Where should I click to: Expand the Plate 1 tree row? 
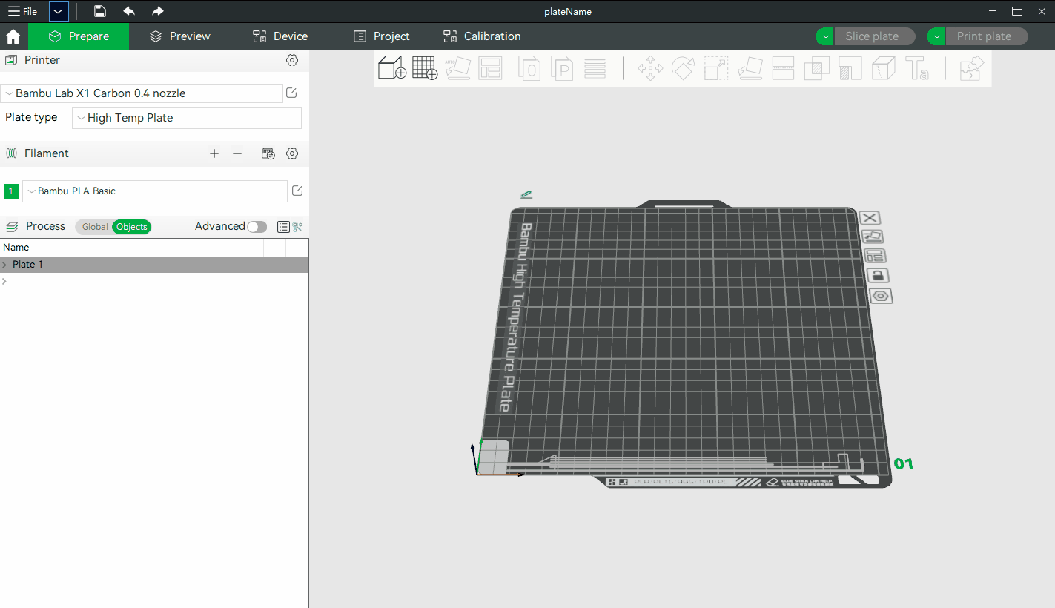pos(4,265)
